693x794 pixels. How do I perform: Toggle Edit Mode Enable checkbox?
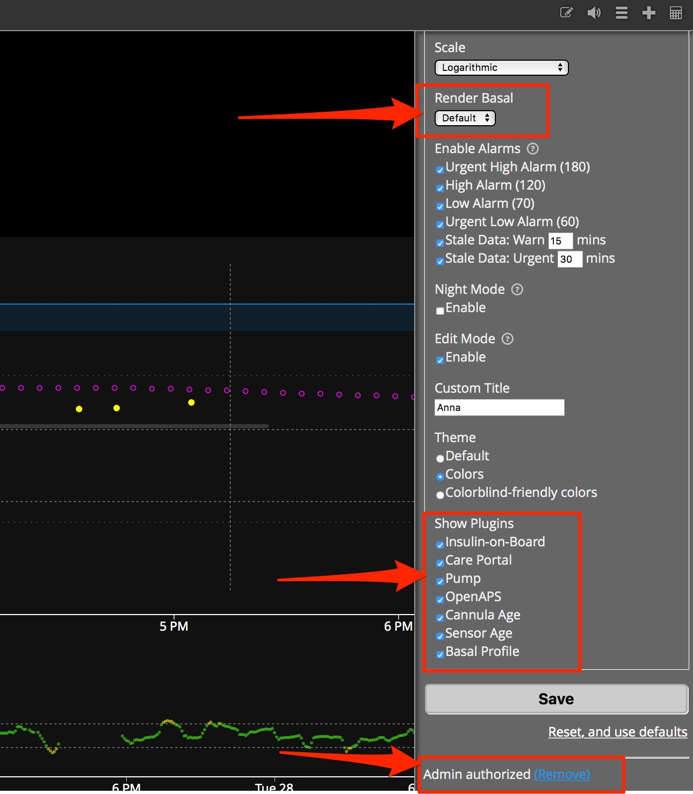point(440,360)
